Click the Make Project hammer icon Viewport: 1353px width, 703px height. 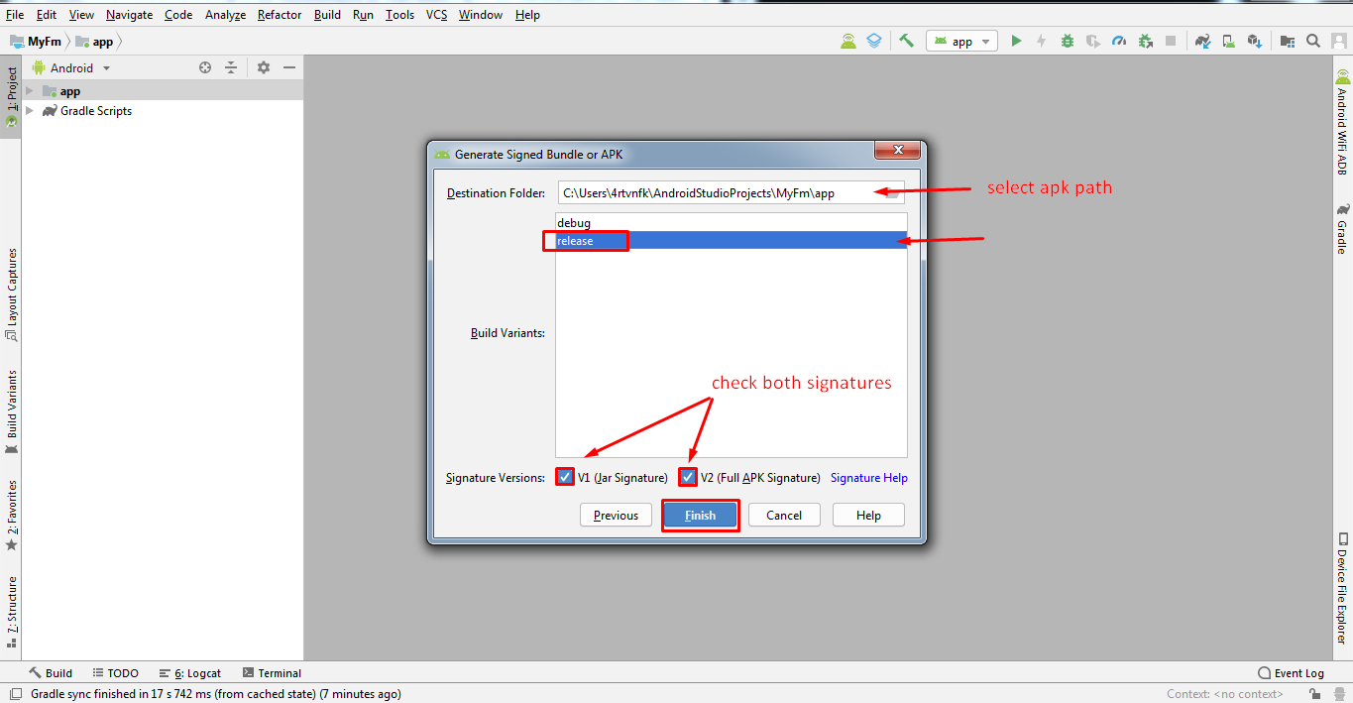click(906, 41)
